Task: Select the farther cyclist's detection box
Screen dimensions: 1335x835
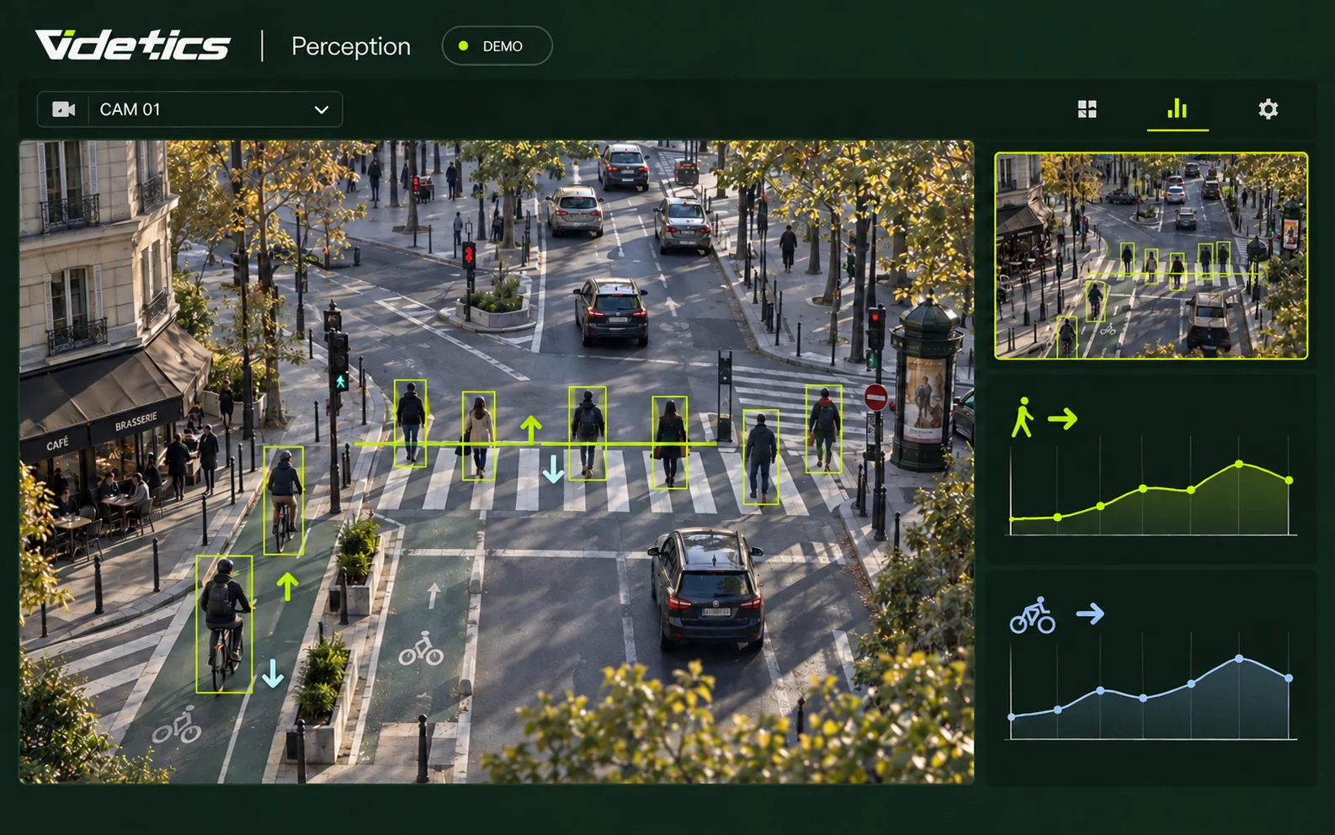Action: [284, 500]
